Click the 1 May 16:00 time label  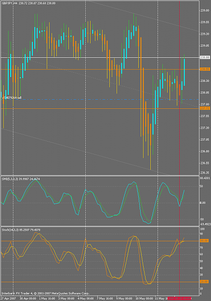tap(47, 299)
